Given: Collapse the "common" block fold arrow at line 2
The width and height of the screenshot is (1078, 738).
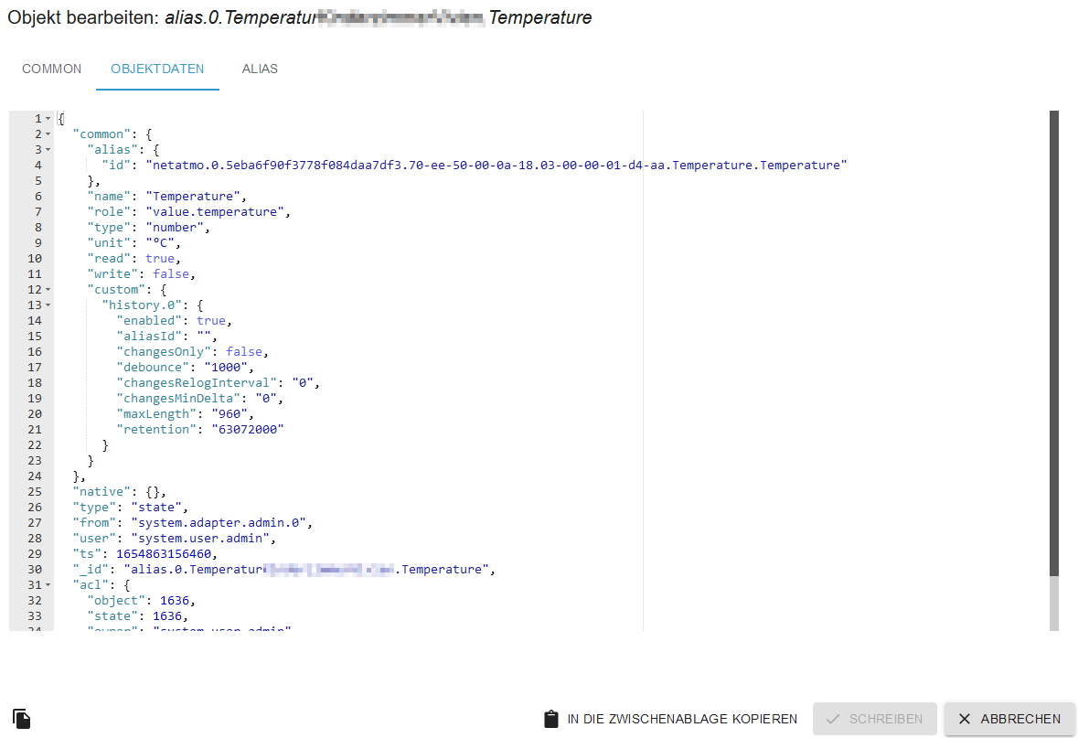Looking at the screenshot, I should click(x=48, y=134).
